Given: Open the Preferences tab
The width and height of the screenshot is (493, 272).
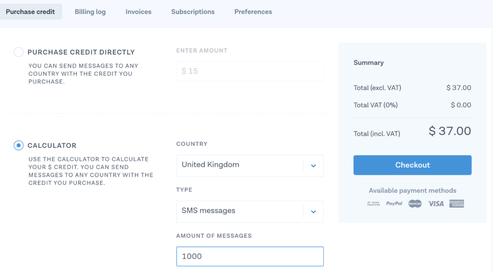Looking at the screenshot, I should click(x=253, y=12).
